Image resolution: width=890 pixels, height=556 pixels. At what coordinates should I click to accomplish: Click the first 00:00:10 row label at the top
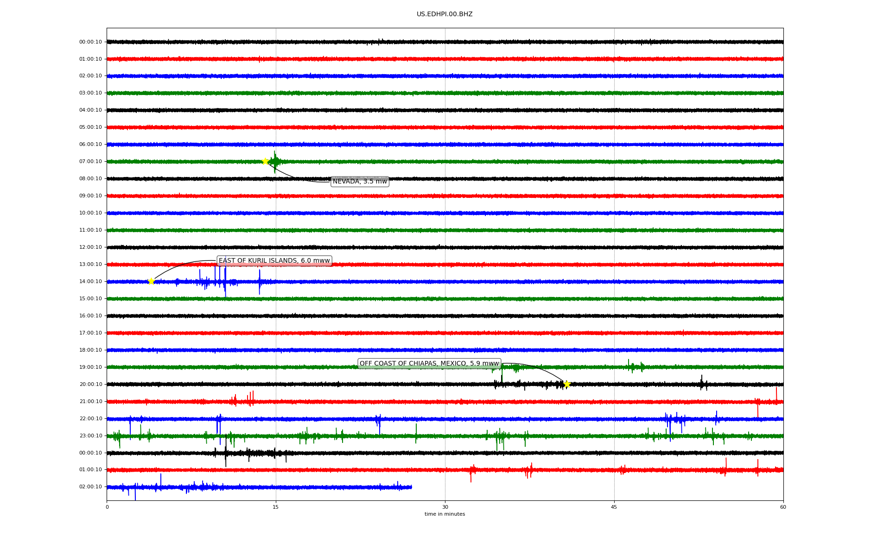[x=90, y=42]
